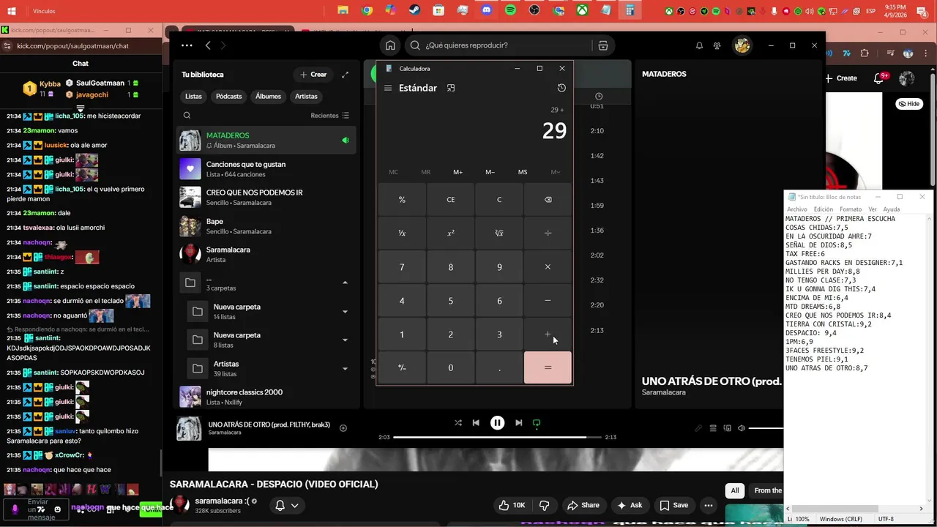Share the YouTube video

point(583,505)
